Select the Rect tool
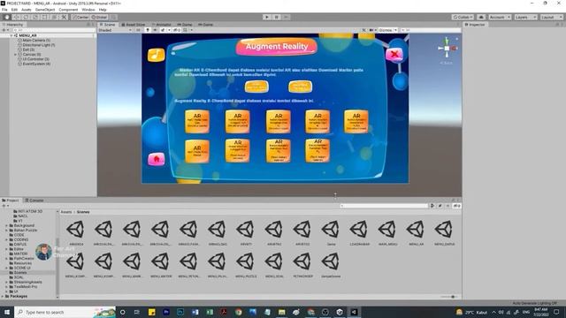 (x=45, y=17)
